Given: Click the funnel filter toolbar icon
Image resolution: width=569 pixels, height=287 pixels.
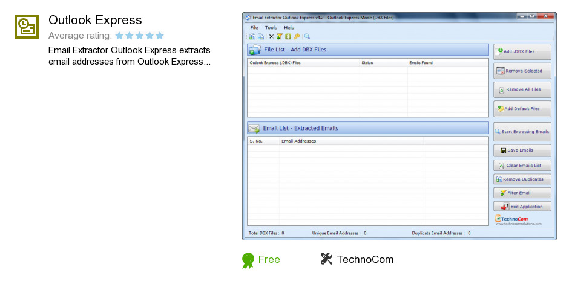Looking at the screenshot, I should pyautogui.click(x=280, y=36).
